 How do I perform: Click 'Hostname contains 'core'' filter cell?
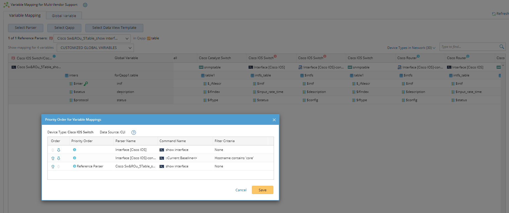pos(234,158)
